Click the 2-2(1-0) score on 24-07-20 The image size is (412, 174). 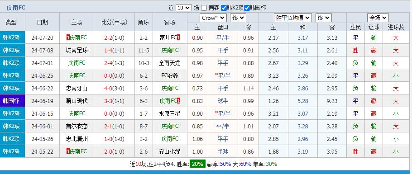[x=114, y=38]
